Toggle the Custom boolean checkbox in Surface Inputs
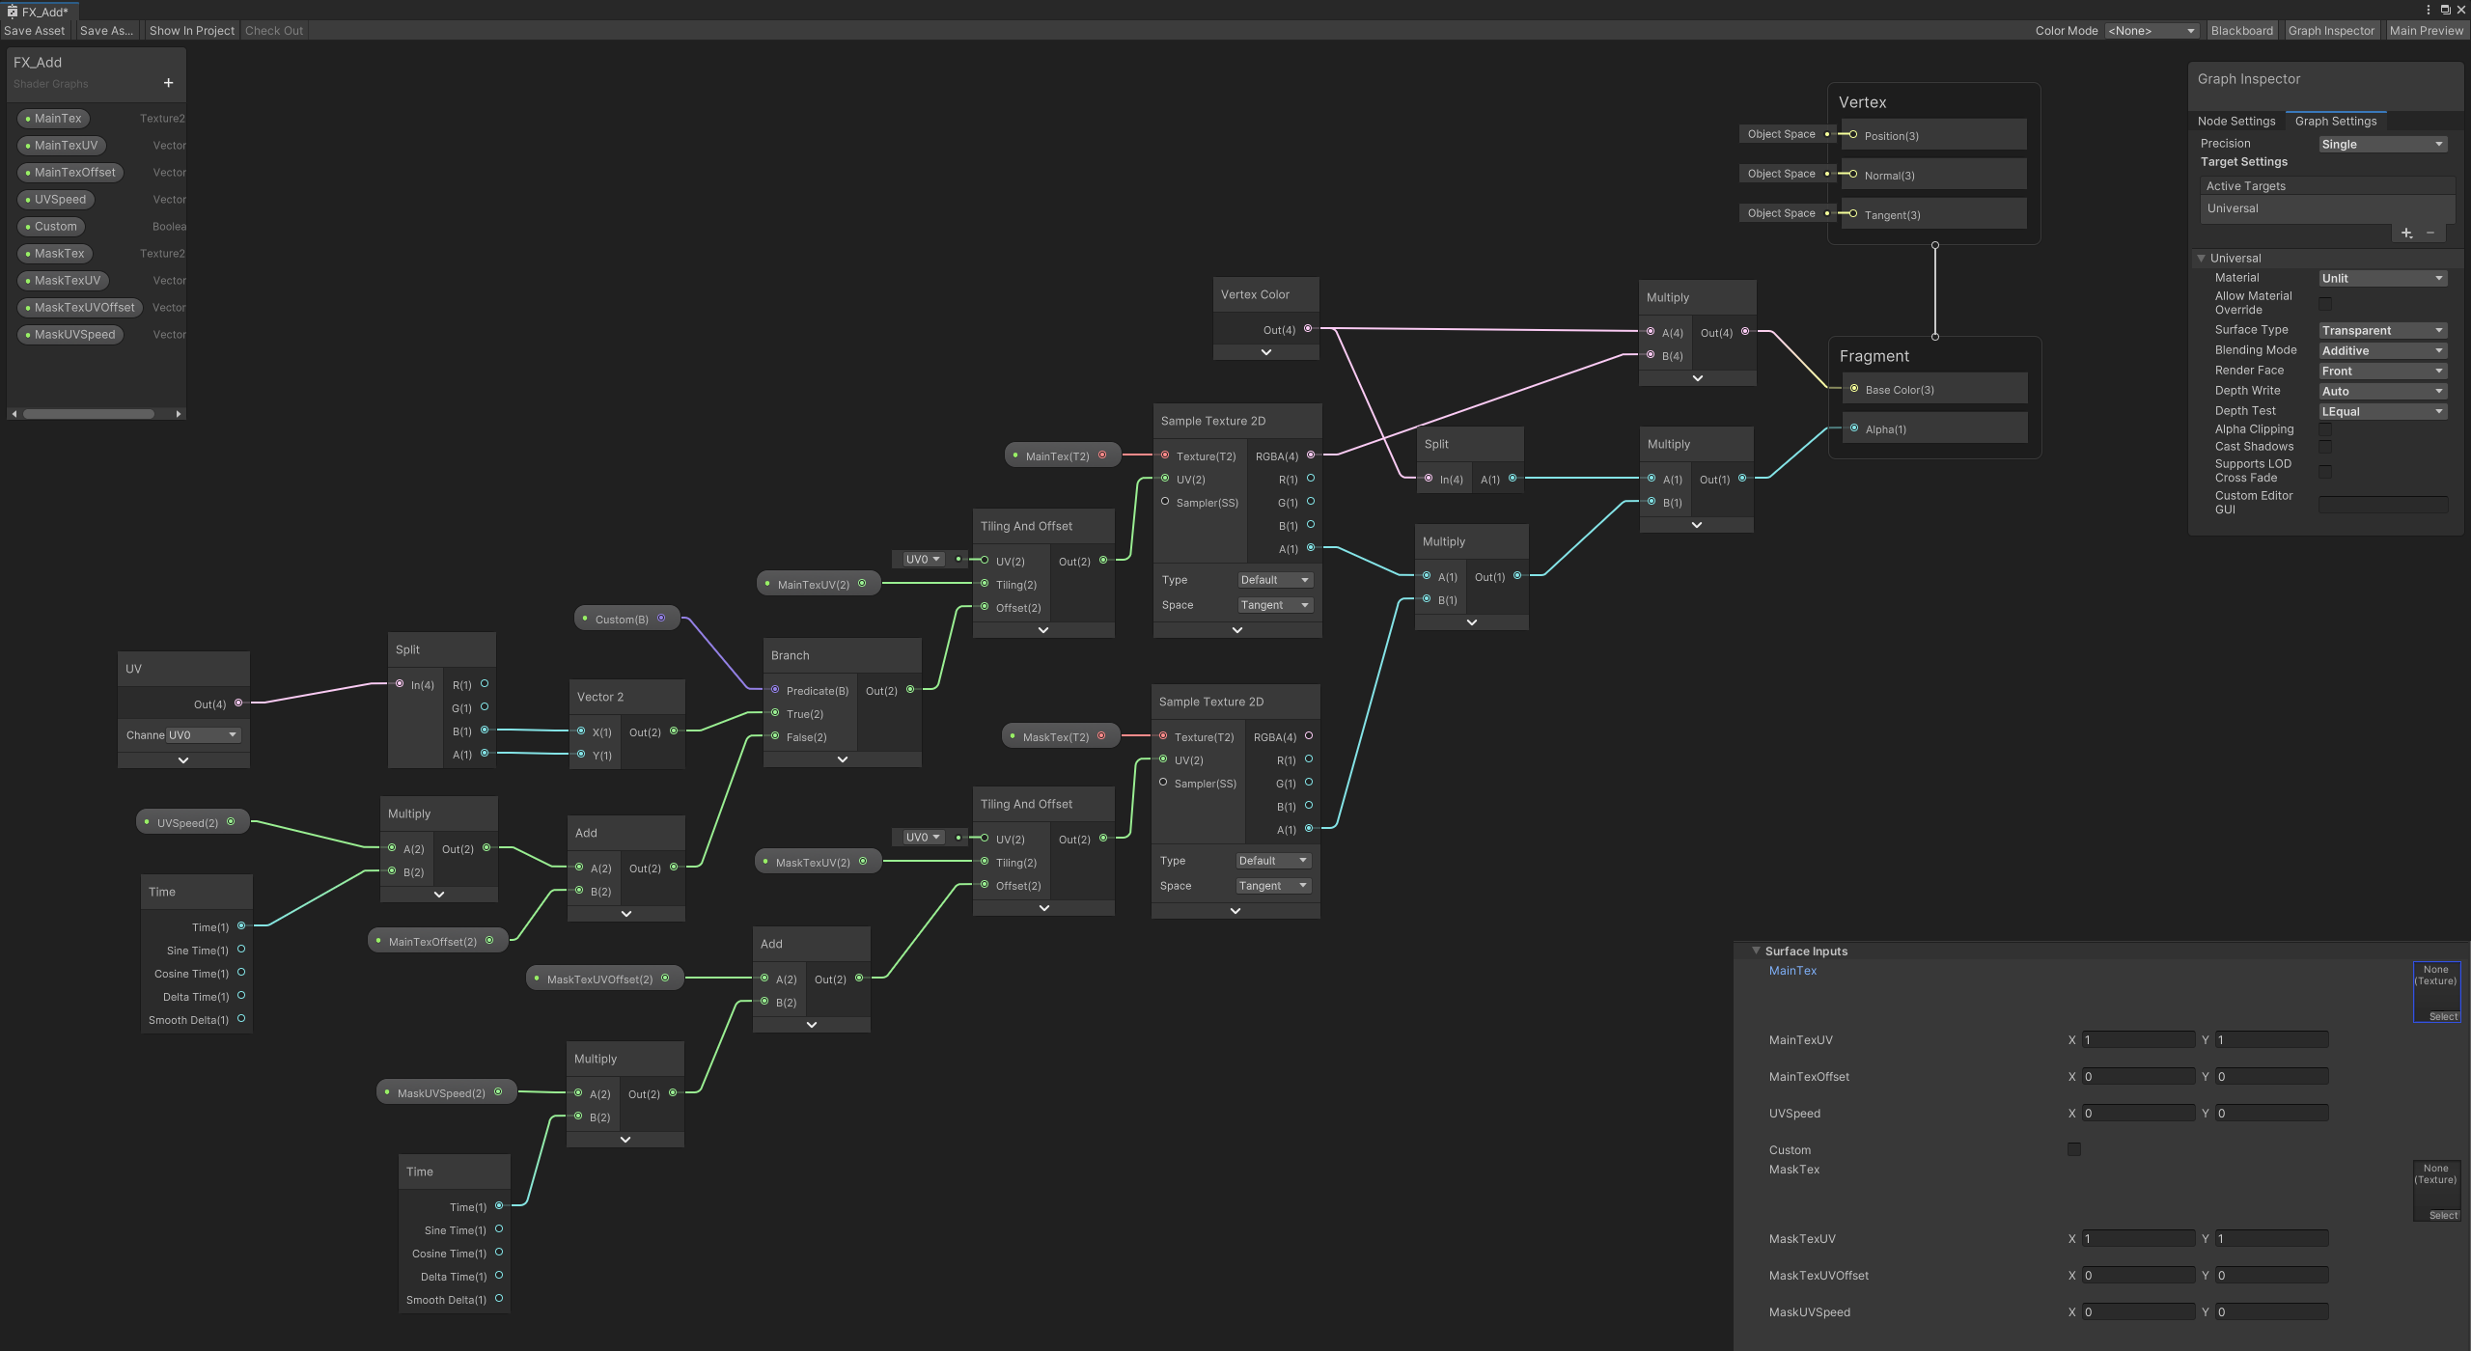The image size is (2471, 1351). pos(2074,1149)
